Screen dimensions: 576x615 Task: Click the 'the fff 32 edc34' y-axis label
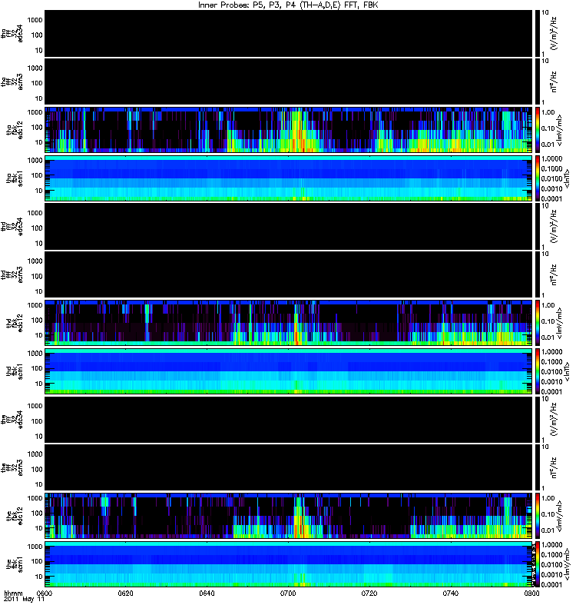(12, 419)
